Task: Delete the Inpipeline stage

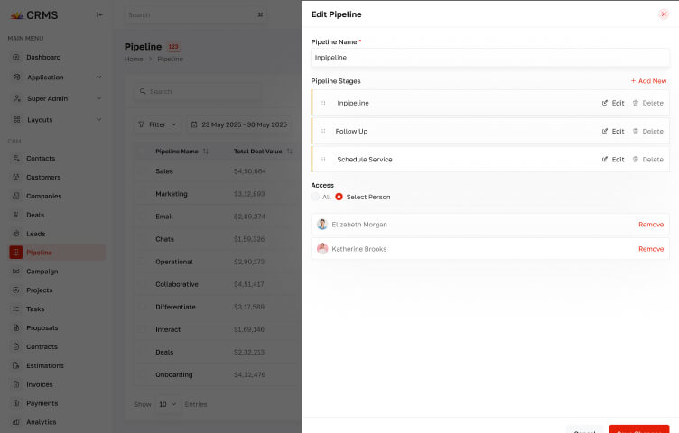Action: click(x=647, y=103)
